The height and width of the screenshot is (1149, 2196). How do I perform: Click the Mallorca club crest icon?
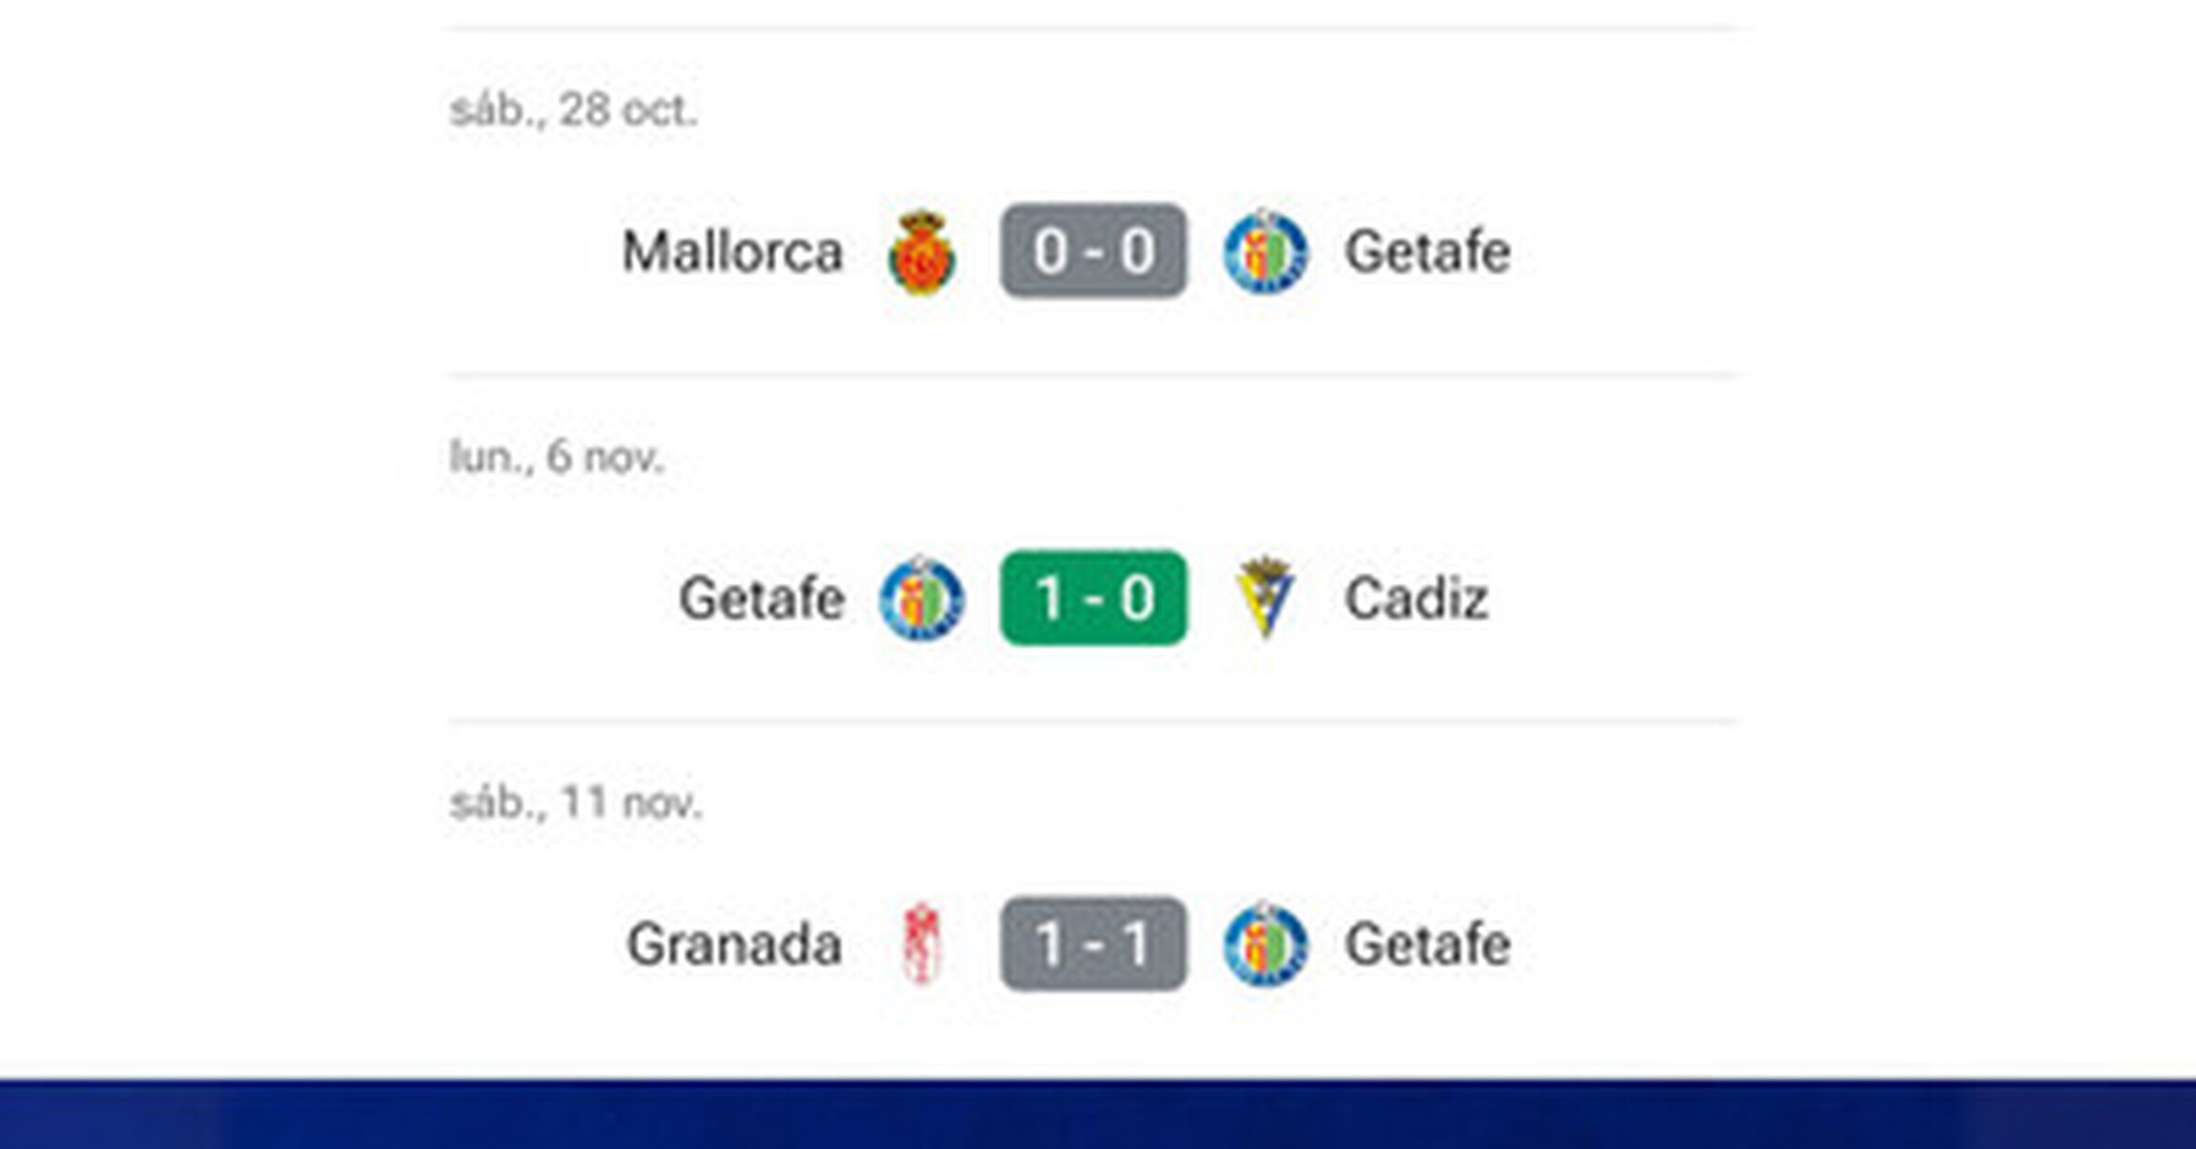[x=921, y=252]
